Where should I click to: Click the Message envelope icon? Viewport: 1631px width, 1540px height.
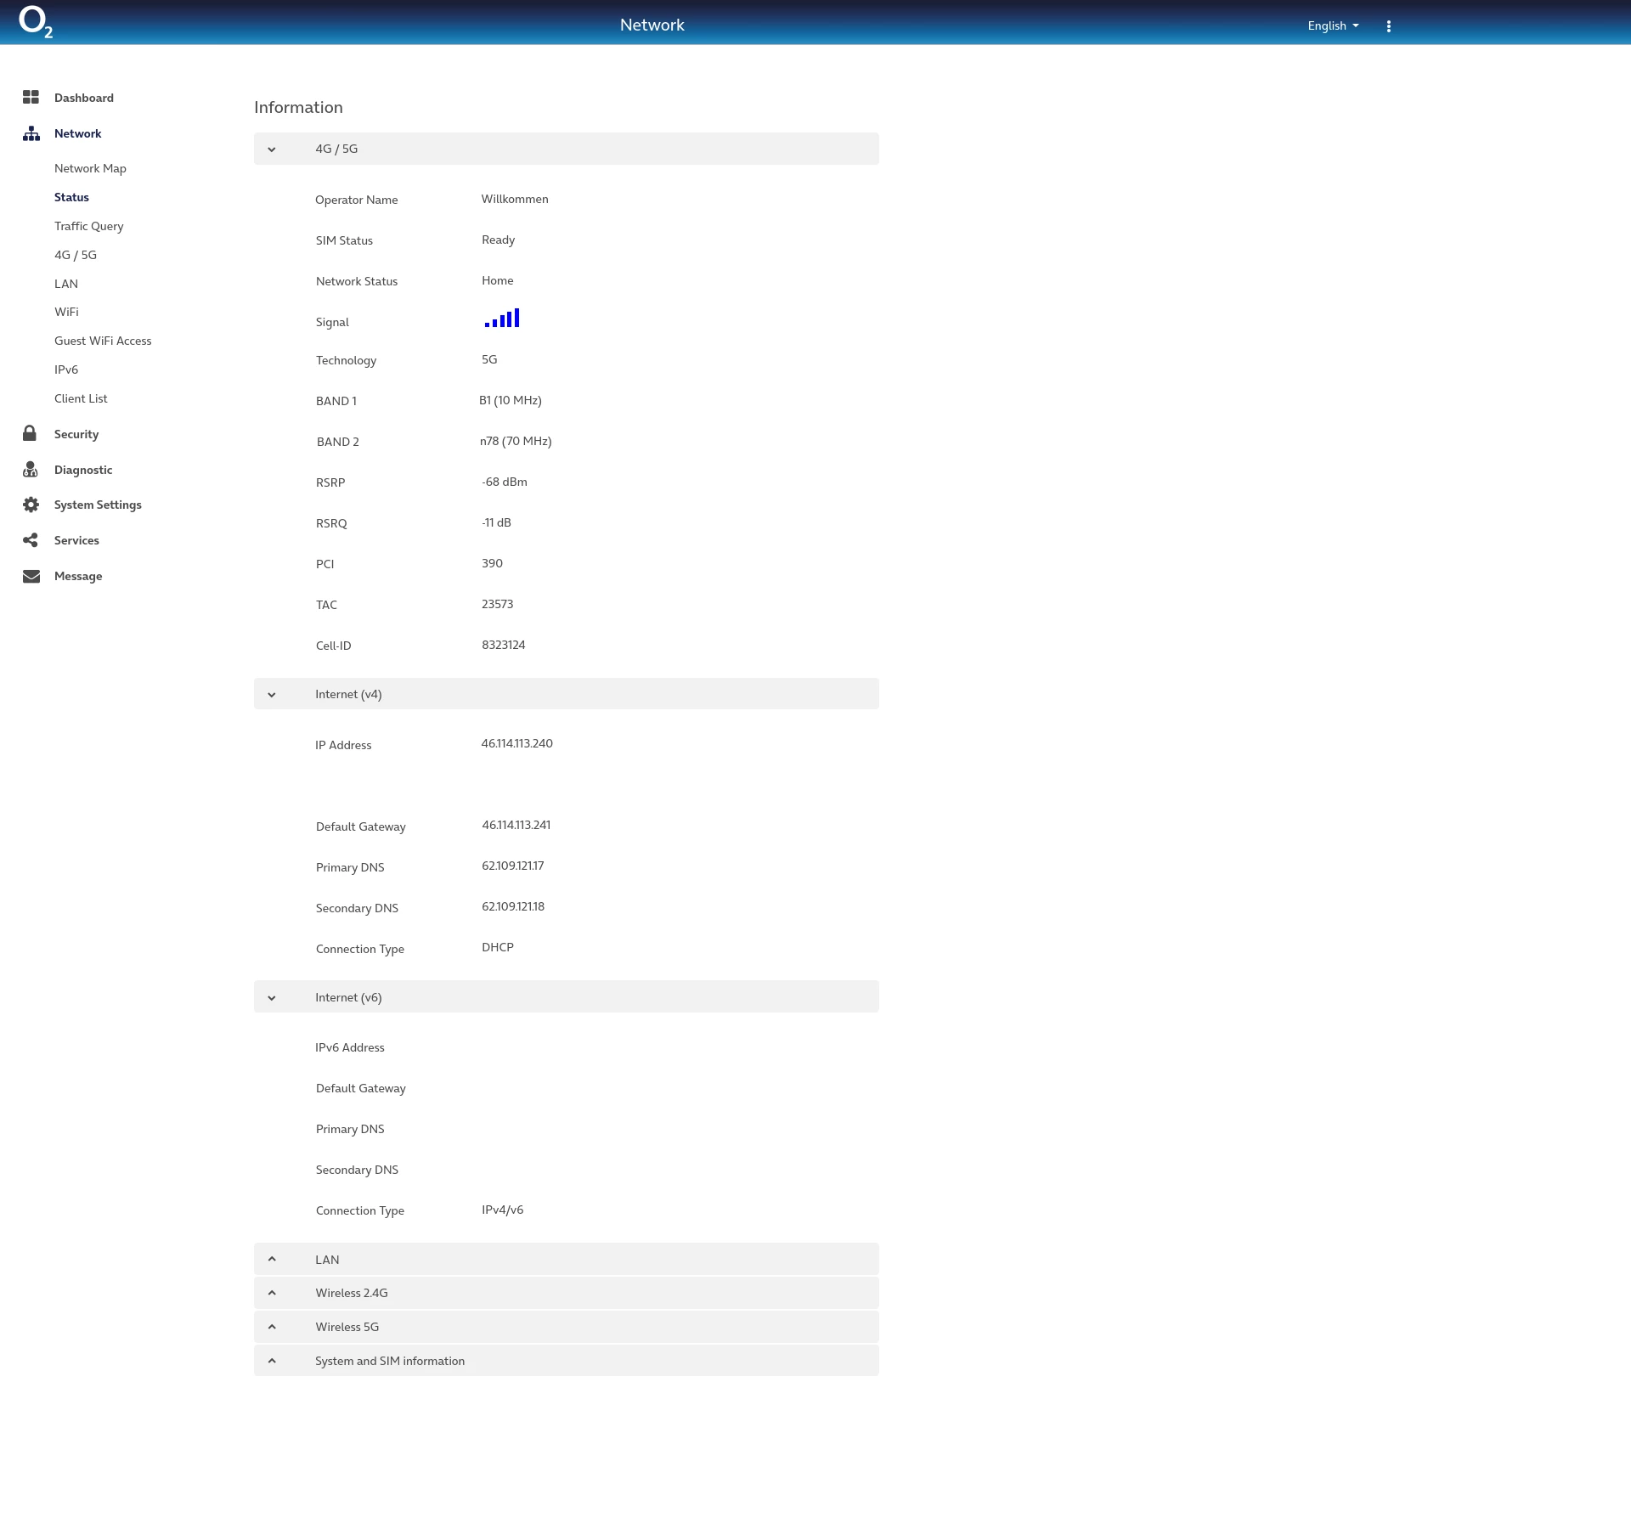[31, 576]
